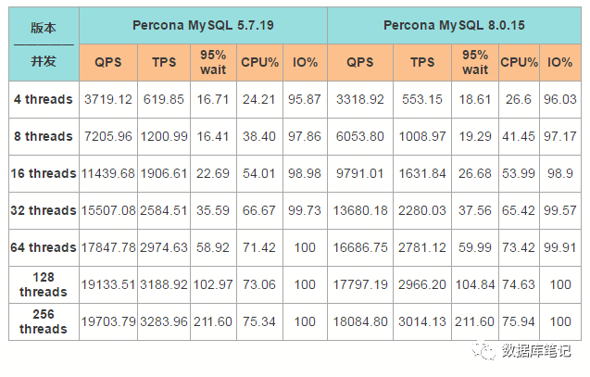Select the Percona MySQL 8.0.15 header
The image size is (590, 377).
(x=455, y=26)
